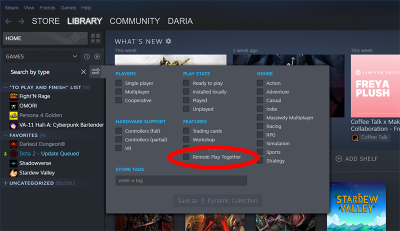Open the Help menu
Viewport: 400px width, 231px height.
[86, 7]
